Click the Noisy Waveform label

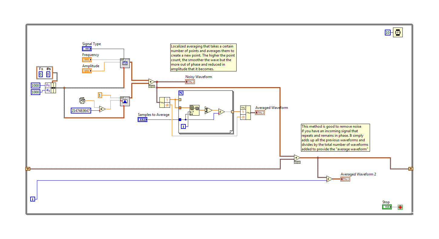coord(199,77)
